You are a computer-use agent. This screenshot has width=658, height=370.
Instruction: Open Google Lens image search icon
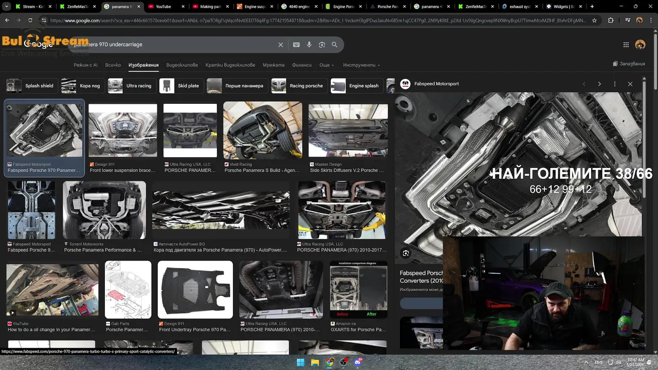pyautogui.click(x=322, y=45)
